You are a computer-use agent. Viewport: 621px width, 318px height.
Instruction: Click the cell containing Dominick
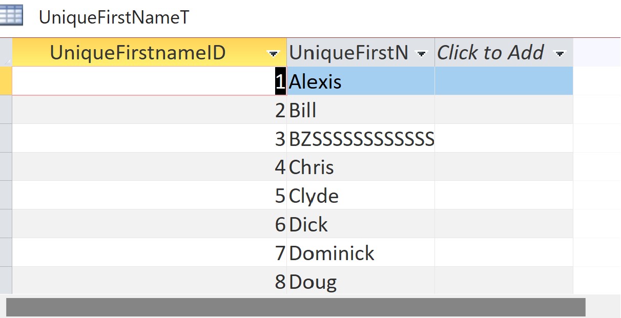point(360,253)
